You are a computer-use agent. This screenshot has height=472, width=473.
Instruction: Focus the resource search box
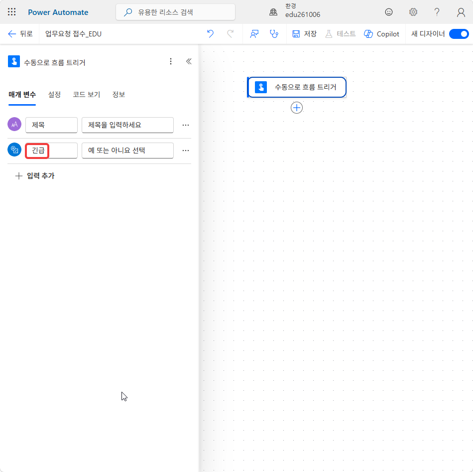(175, 12)
